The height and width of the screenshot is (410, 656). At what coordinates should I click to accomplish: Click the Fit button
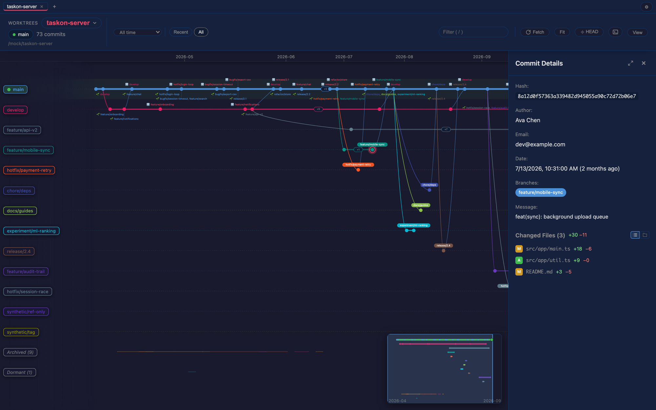562,32
